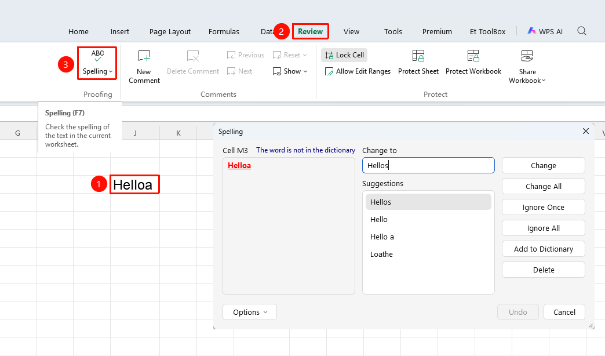The height and width of the screenshot is (356, 605).
Task: Click the Delete button in Spelling dialog
Action: (x=543, y=270)
